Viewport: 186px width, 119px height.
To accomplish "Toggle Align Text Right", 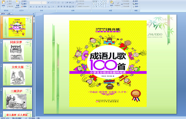I will [x=64, y=7].
